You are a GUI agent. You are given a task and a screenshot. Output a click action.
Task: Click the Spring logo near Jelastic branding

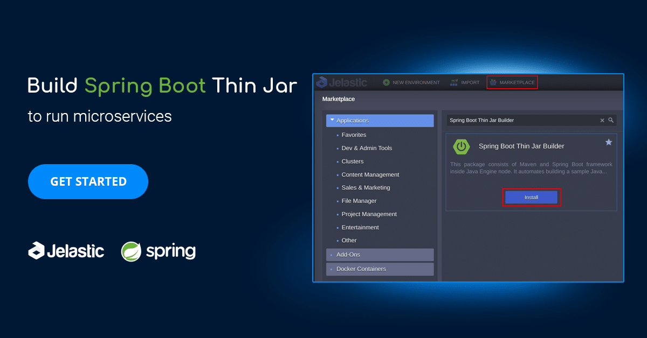pos(131,251)
